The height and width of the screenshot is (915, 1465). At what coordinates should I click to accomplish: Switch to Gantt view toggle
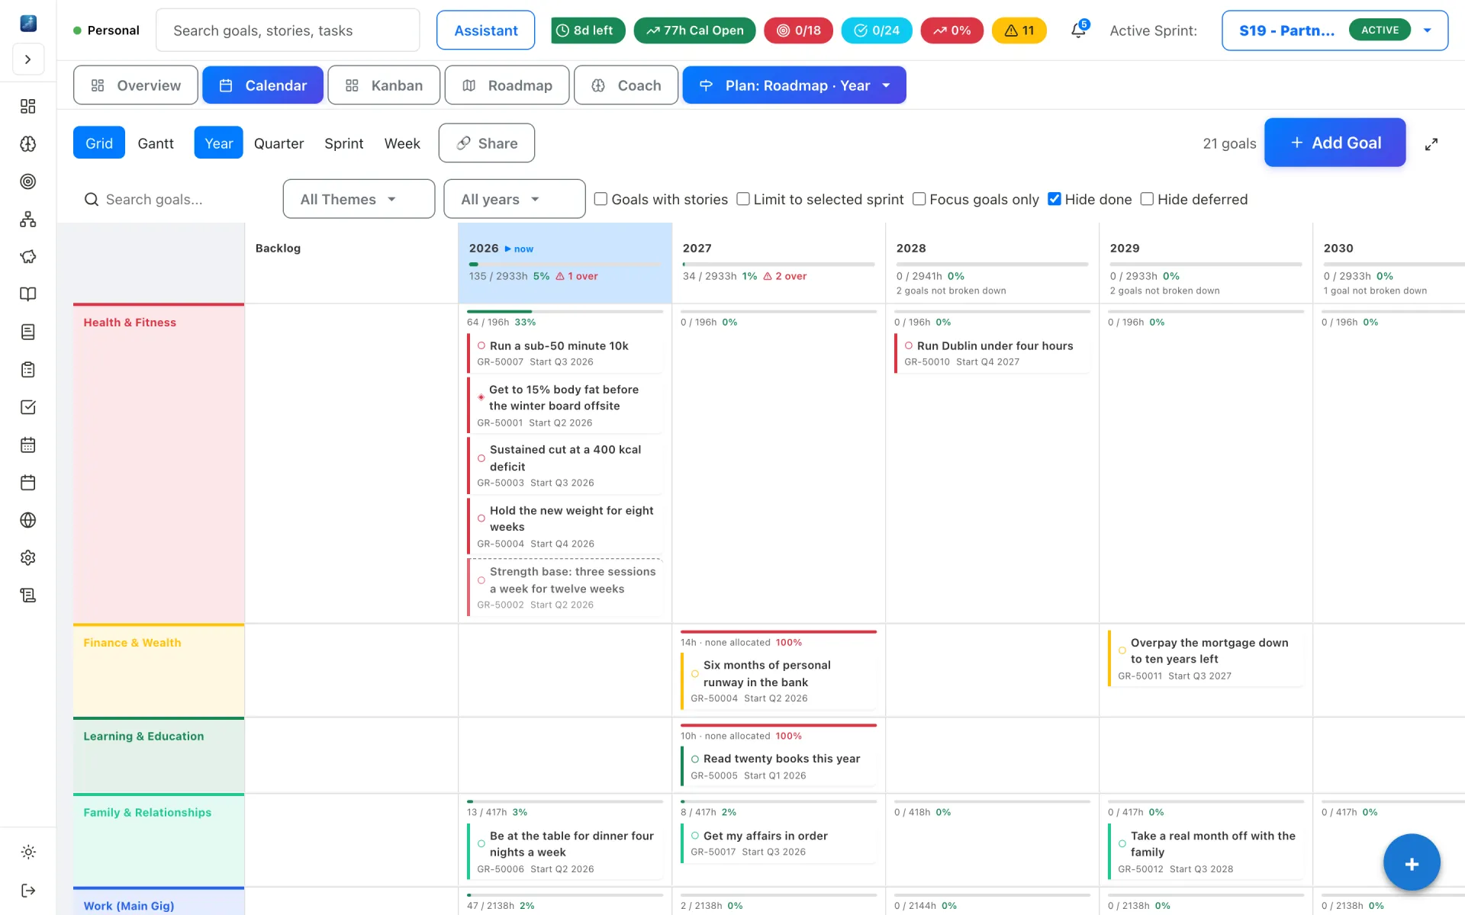click(x=156, y=143)
